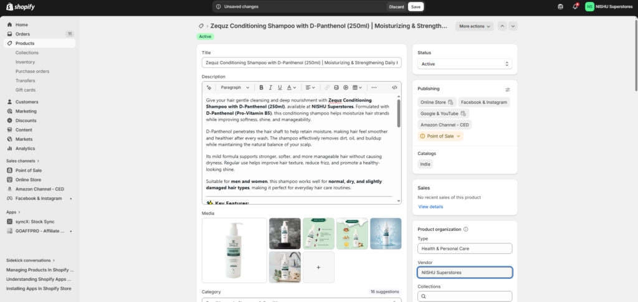
Task: Click the Title input field
Action: (x=302, y=63)
